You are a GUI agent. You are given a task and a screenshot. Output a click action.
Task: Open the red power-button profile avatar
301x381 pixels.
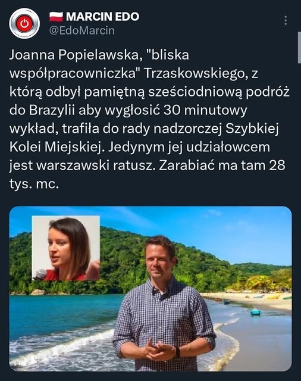[x=24, y=23]
